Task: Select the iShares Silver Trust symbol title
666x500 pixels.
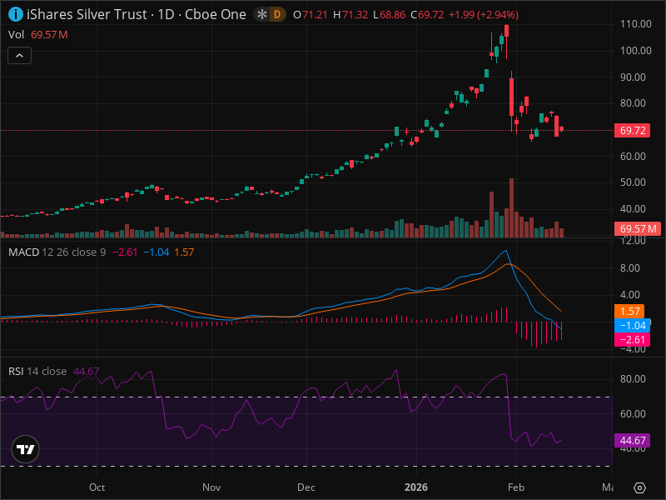Action: pyautogui.click(x=87, y=14)
